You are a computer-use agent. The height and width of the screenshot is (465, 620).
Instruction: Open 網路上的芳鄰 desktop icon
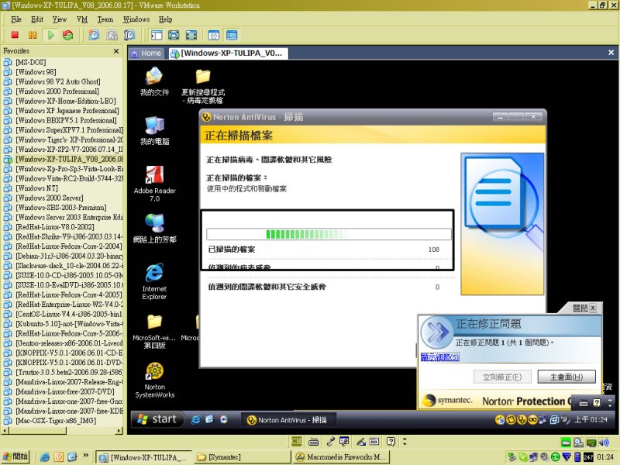pos(154,228)
